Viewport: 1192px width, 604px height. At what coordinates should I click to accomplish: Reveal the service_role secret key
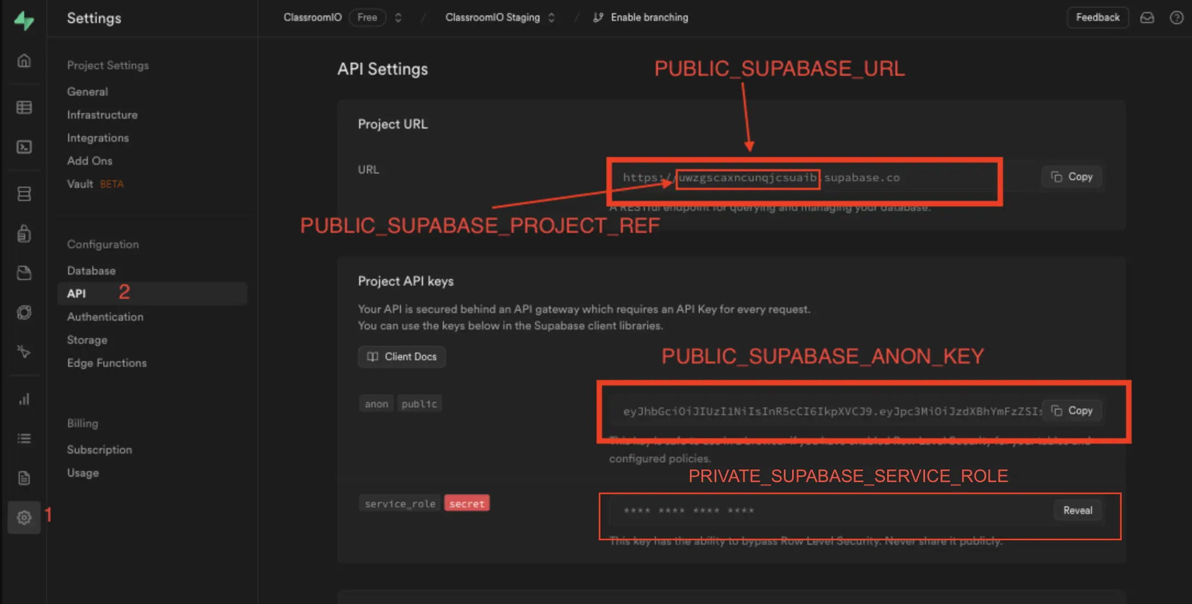pos(1077,511)
